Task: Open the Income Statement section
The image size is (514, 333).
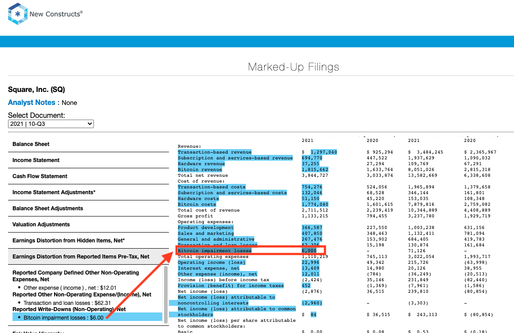Action: [88, 160]
